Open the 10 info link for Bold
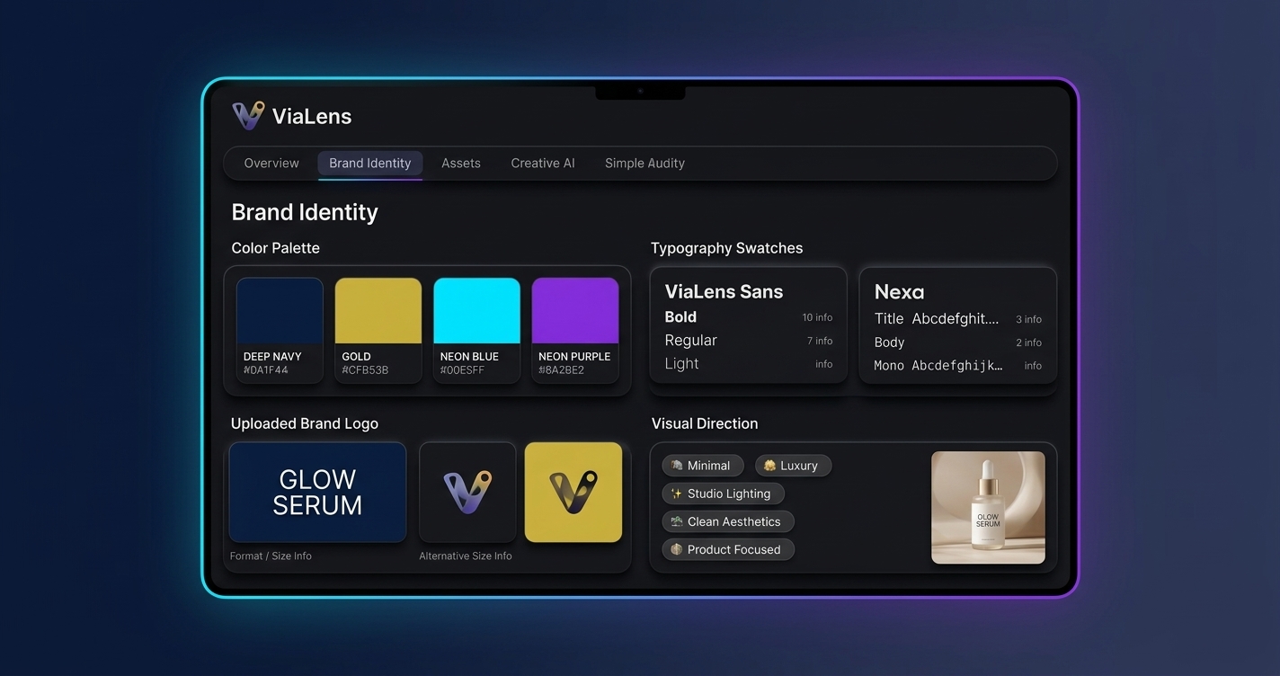 coord(817,317)
